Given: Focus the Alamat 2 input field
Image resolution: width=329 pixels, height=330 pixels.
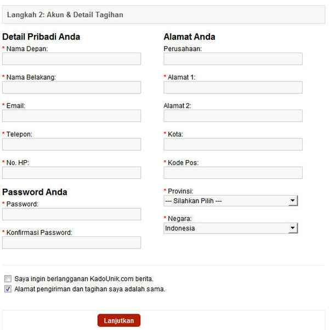Looking at the screenshot, I should [233, 116].
